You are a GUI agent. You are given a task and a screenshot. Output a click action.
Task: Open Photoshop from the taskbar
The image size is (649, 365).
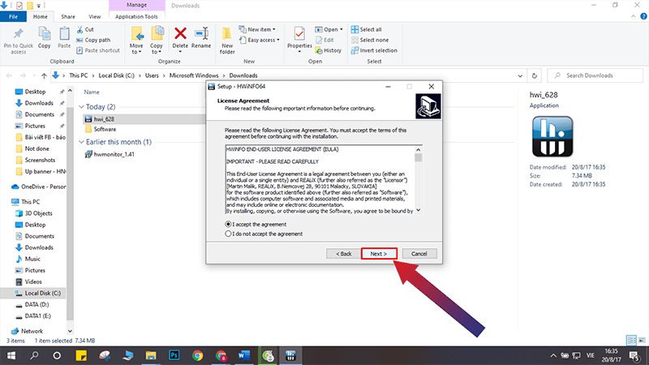174,355
